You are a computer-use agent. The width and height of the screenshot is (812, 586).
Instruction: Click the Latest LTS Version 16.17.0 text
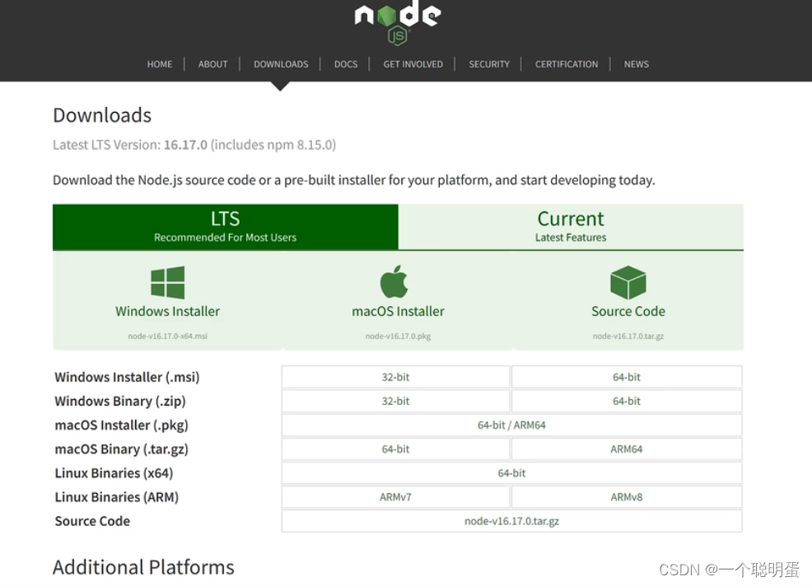pos(194,145)
